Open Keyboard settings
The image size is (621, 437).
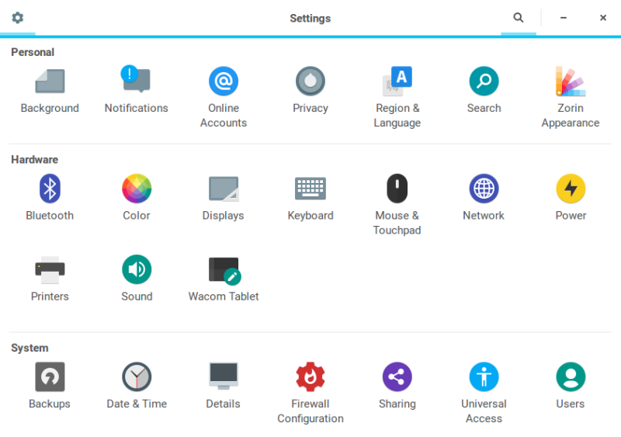pyautogui.click(x=310, y=189)
